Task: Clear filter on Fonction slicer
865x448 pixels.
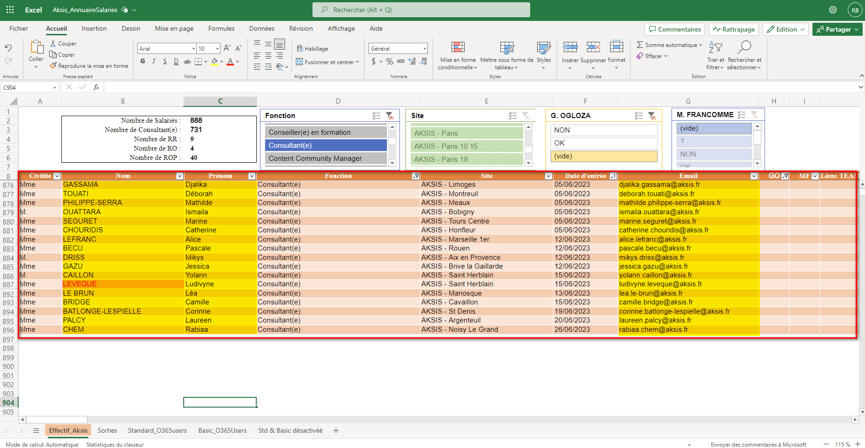Action: coord(390,116)
